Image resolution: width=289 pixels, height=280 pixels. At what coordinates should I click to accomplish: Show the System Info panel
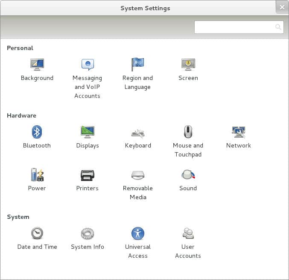pos(88,233)
